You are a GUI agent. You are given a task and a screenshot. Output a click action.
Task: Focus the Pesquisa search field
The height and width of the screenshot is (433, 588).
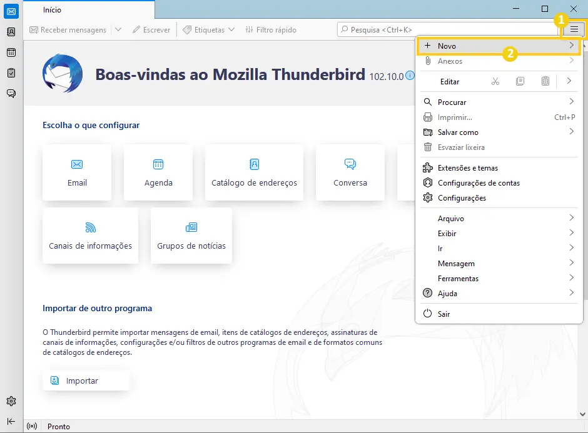coord(448,29)
